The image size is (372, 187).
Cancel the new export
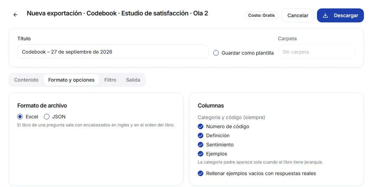(298, 15)
